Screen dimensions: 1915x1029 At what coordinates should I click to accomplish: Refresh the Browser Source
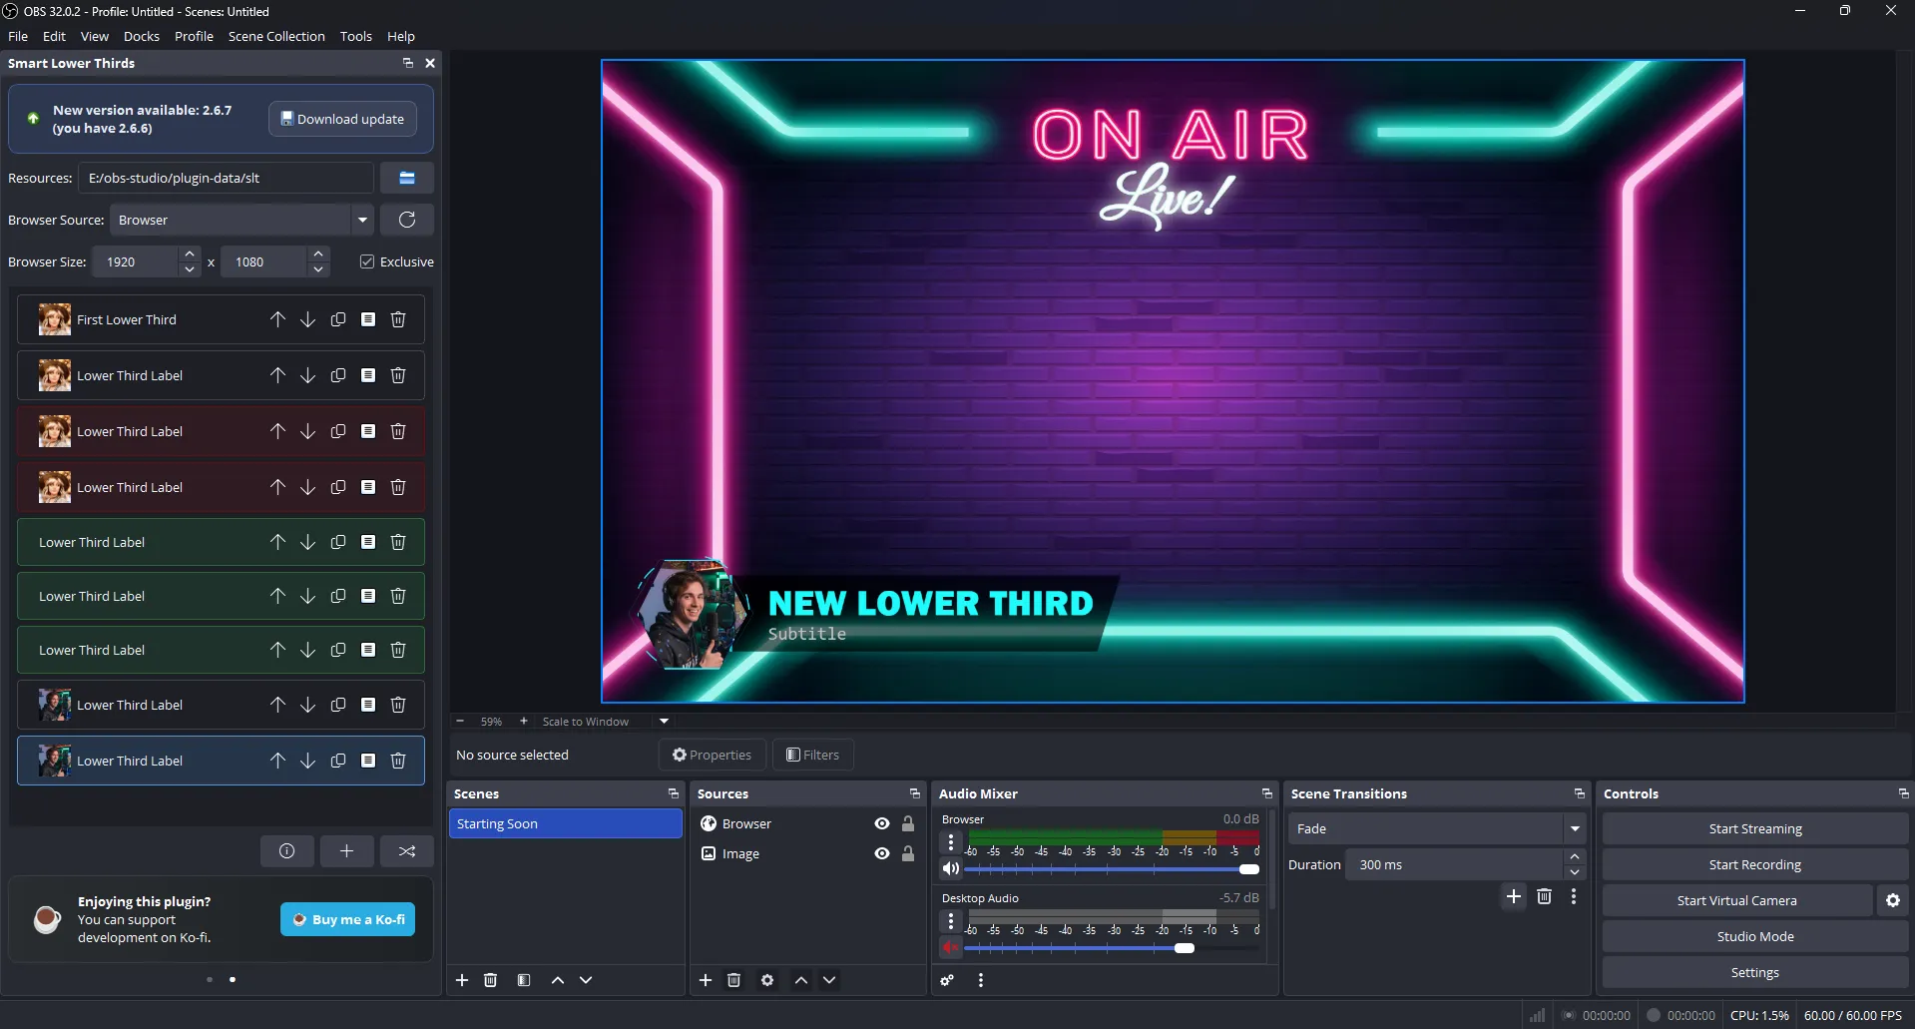[407, 220]
